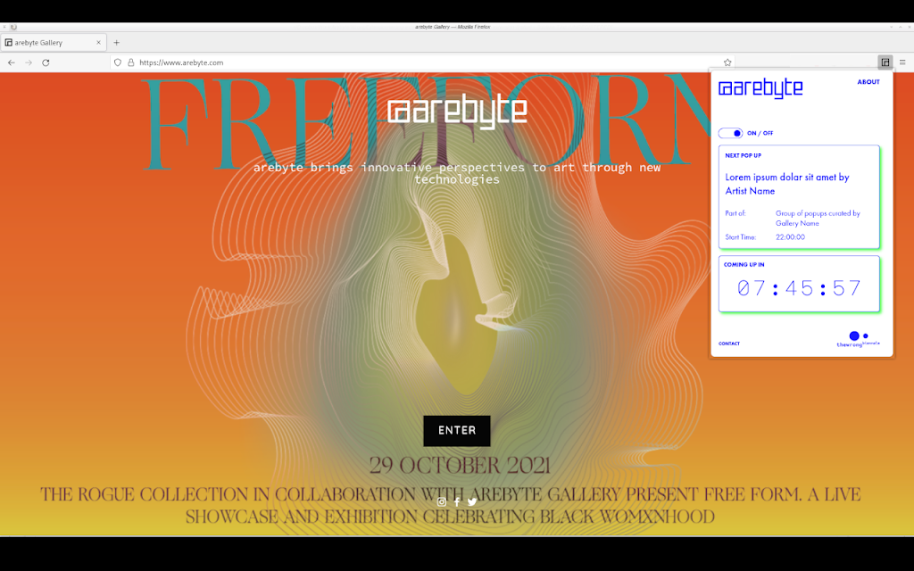Close the arebyte Gallery tab
The width and height of the screenshot is (914, 571).
pos(98,43)
